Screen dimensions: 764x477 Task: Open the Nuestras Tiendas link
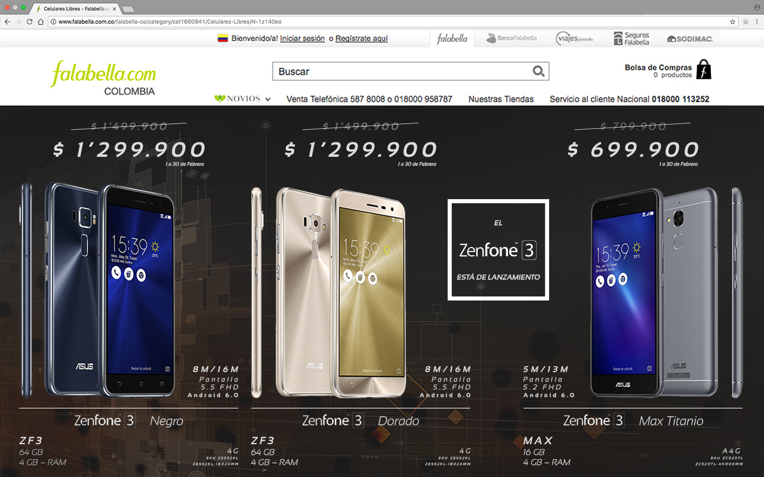point(501,99)
